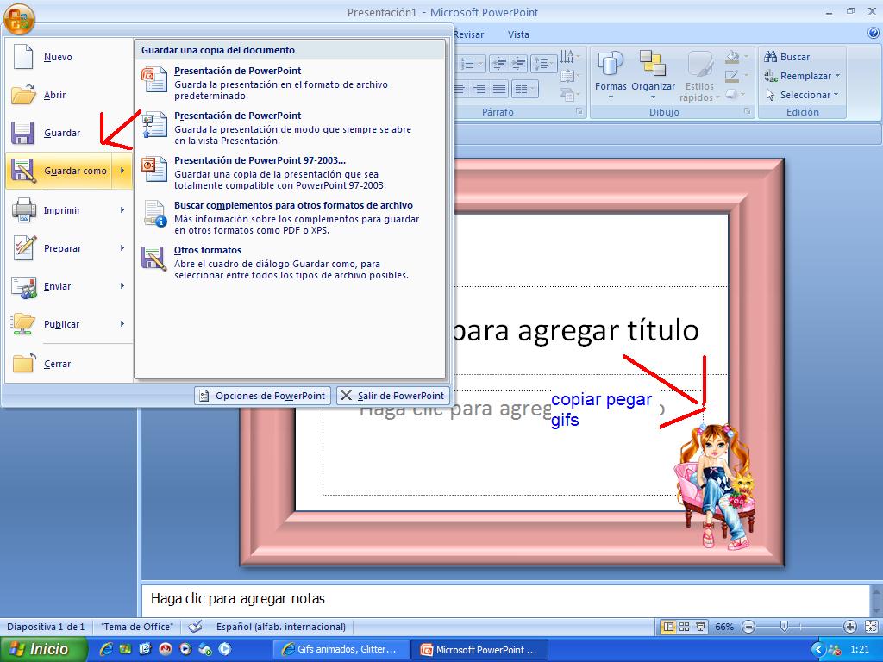Click the zoom in plus button
883x662 pixels.
[849, 627]
